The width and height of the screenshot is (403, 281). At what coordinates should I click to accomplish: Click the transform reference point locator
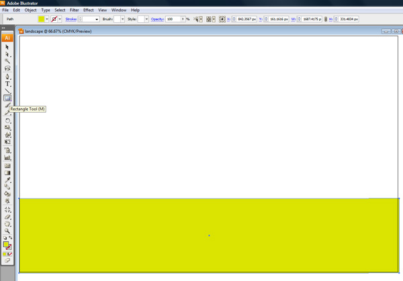[x=222, y=19]
